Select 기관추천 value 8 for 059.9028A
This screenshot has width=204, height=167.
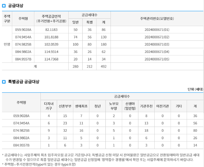coord(146,116)
